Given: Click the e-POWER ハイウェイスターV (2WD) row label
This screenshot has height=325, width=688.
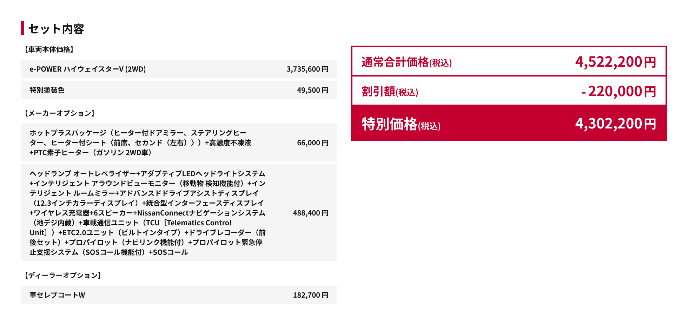Looking at the screenshot, I should (88, 69).
